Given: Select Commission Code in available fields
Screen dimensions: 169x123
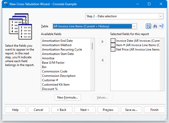Looking at the screenshot, I should pos(55,71).
